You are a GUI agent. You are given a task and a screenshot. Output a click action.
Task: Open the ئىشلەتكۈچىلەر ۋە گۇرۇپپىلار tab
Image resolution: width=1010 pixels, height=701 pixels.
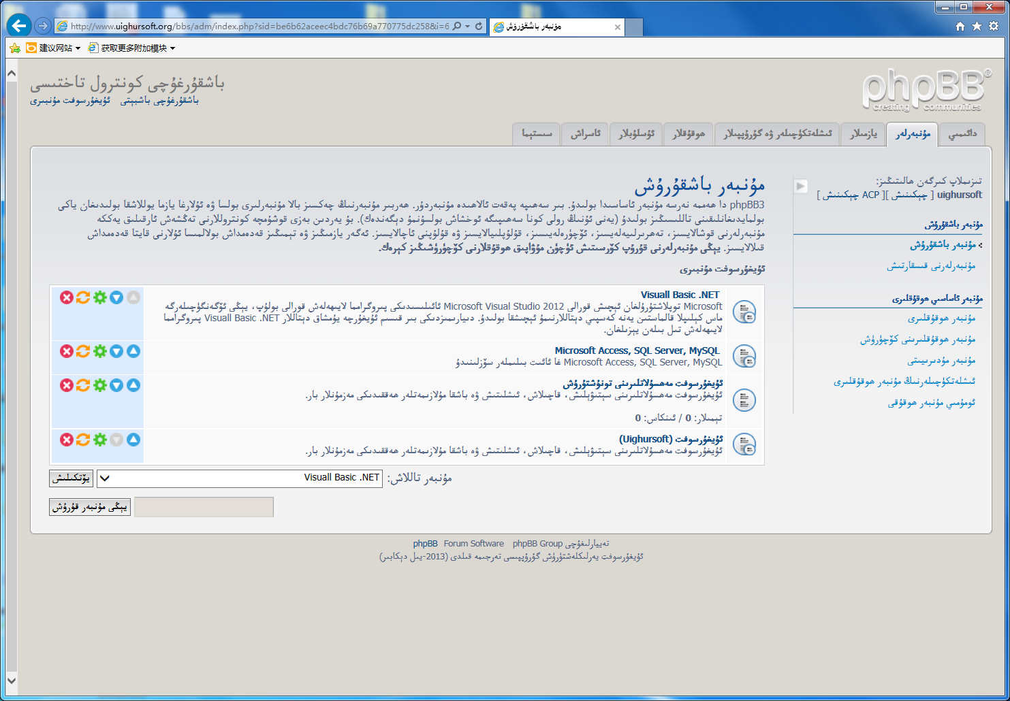tap(777, 134)
